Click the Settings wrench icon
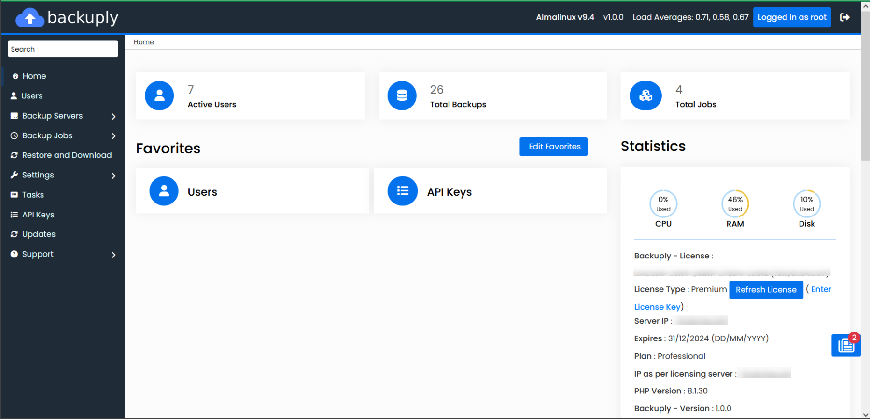 [14, 175]
